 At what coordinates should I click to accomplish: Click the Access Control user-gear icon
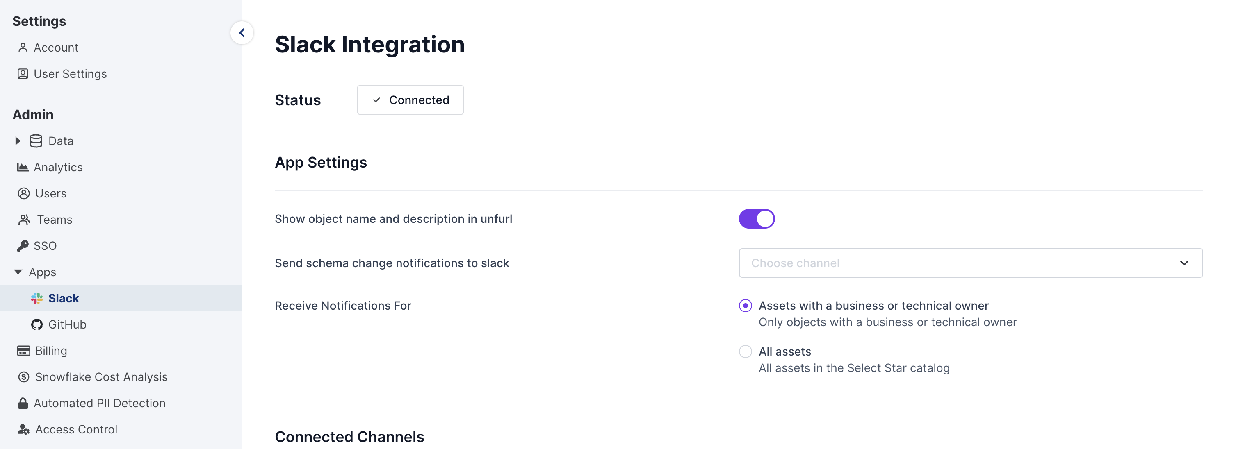23,429
